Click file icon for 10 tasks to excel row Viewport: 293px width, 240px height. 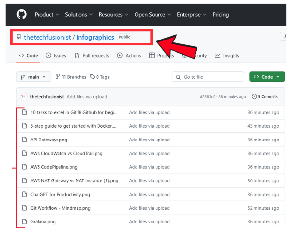click(x=24, y=112)
